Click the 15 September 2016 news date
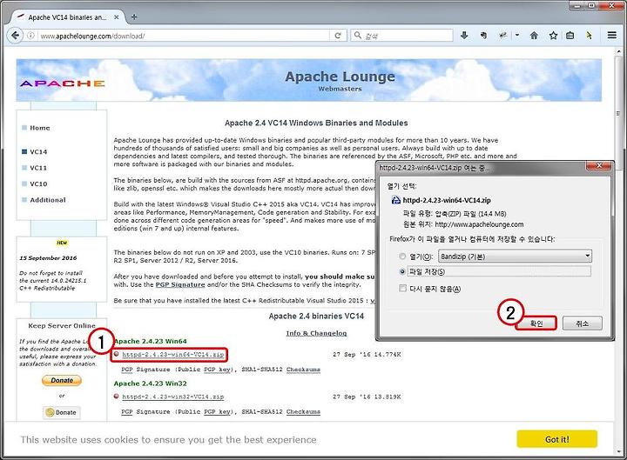This screenshot has height=460, width=627. click(48, 258)
